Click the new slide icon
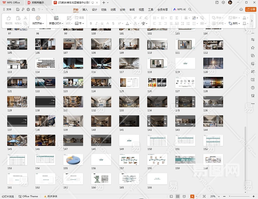This screenshot has width=258, height=199. point(56,18)
